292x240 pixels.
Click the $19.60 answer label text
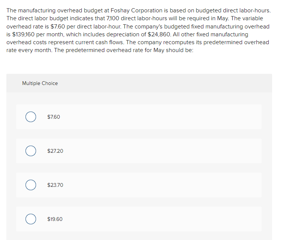point(55,219)
